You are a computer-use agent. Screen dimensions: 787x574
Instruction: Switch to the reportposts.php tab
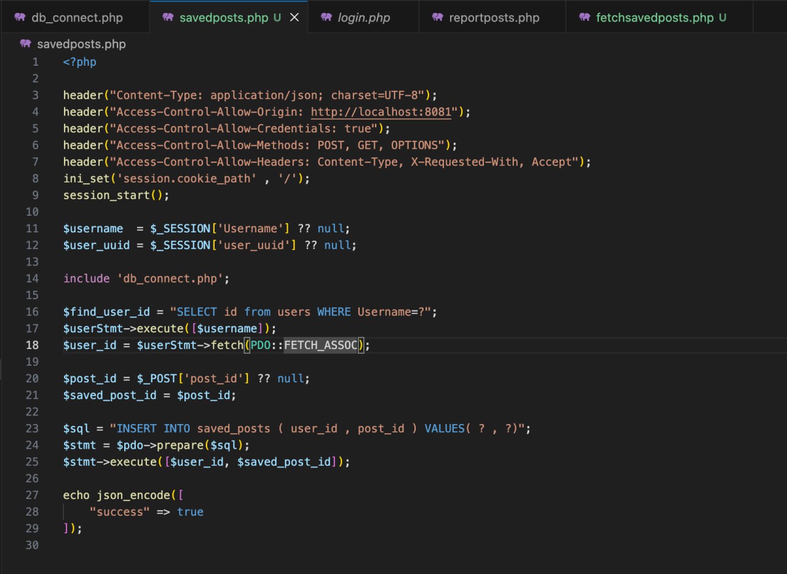tap(494, 17)
